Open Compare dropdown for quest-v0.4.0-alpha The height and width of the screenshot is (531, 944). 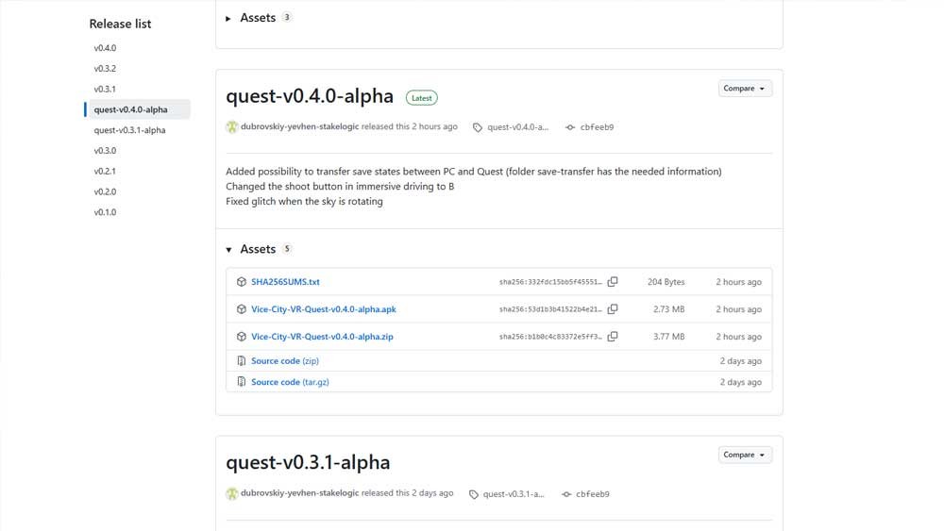point(745,89)
